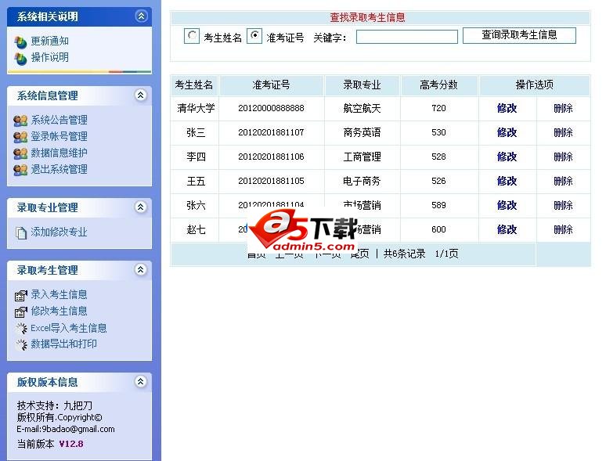
Task: Click the cell 商务英语
Action: [363, 132]
